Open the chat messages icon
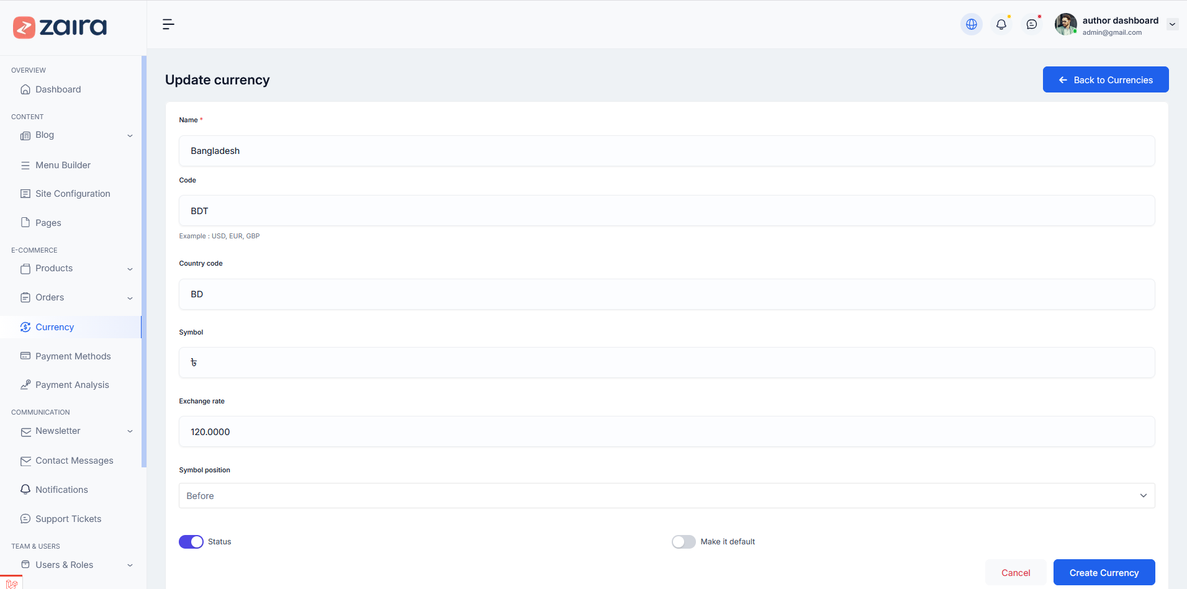Screen dimensions: 1187x589 (1031, 24)
